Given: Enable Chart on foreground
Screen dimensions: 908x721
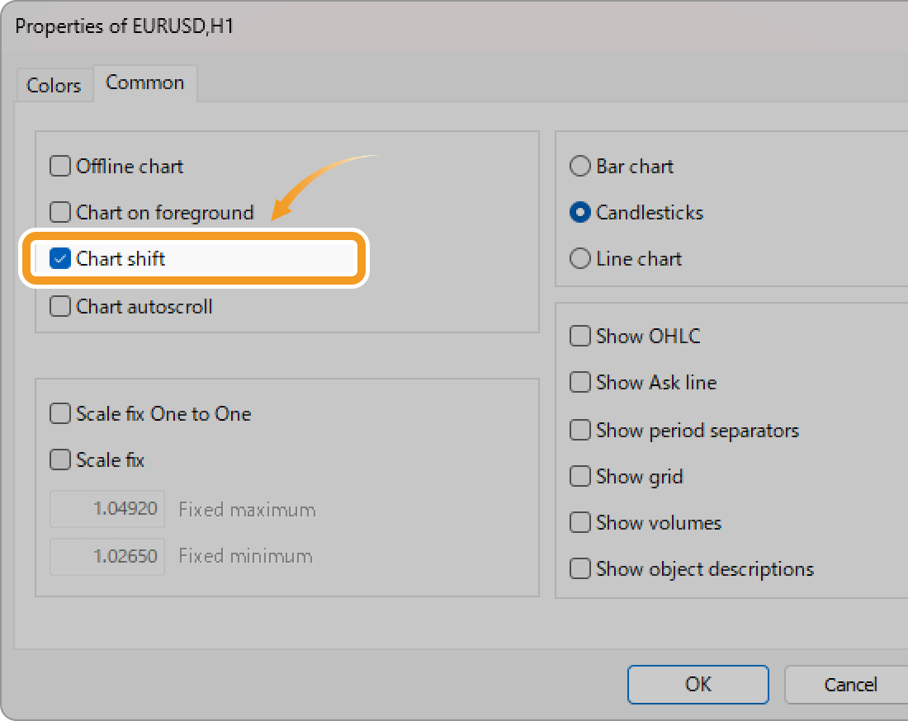Looking at the screenshot, I should click(x=60, y=212).
